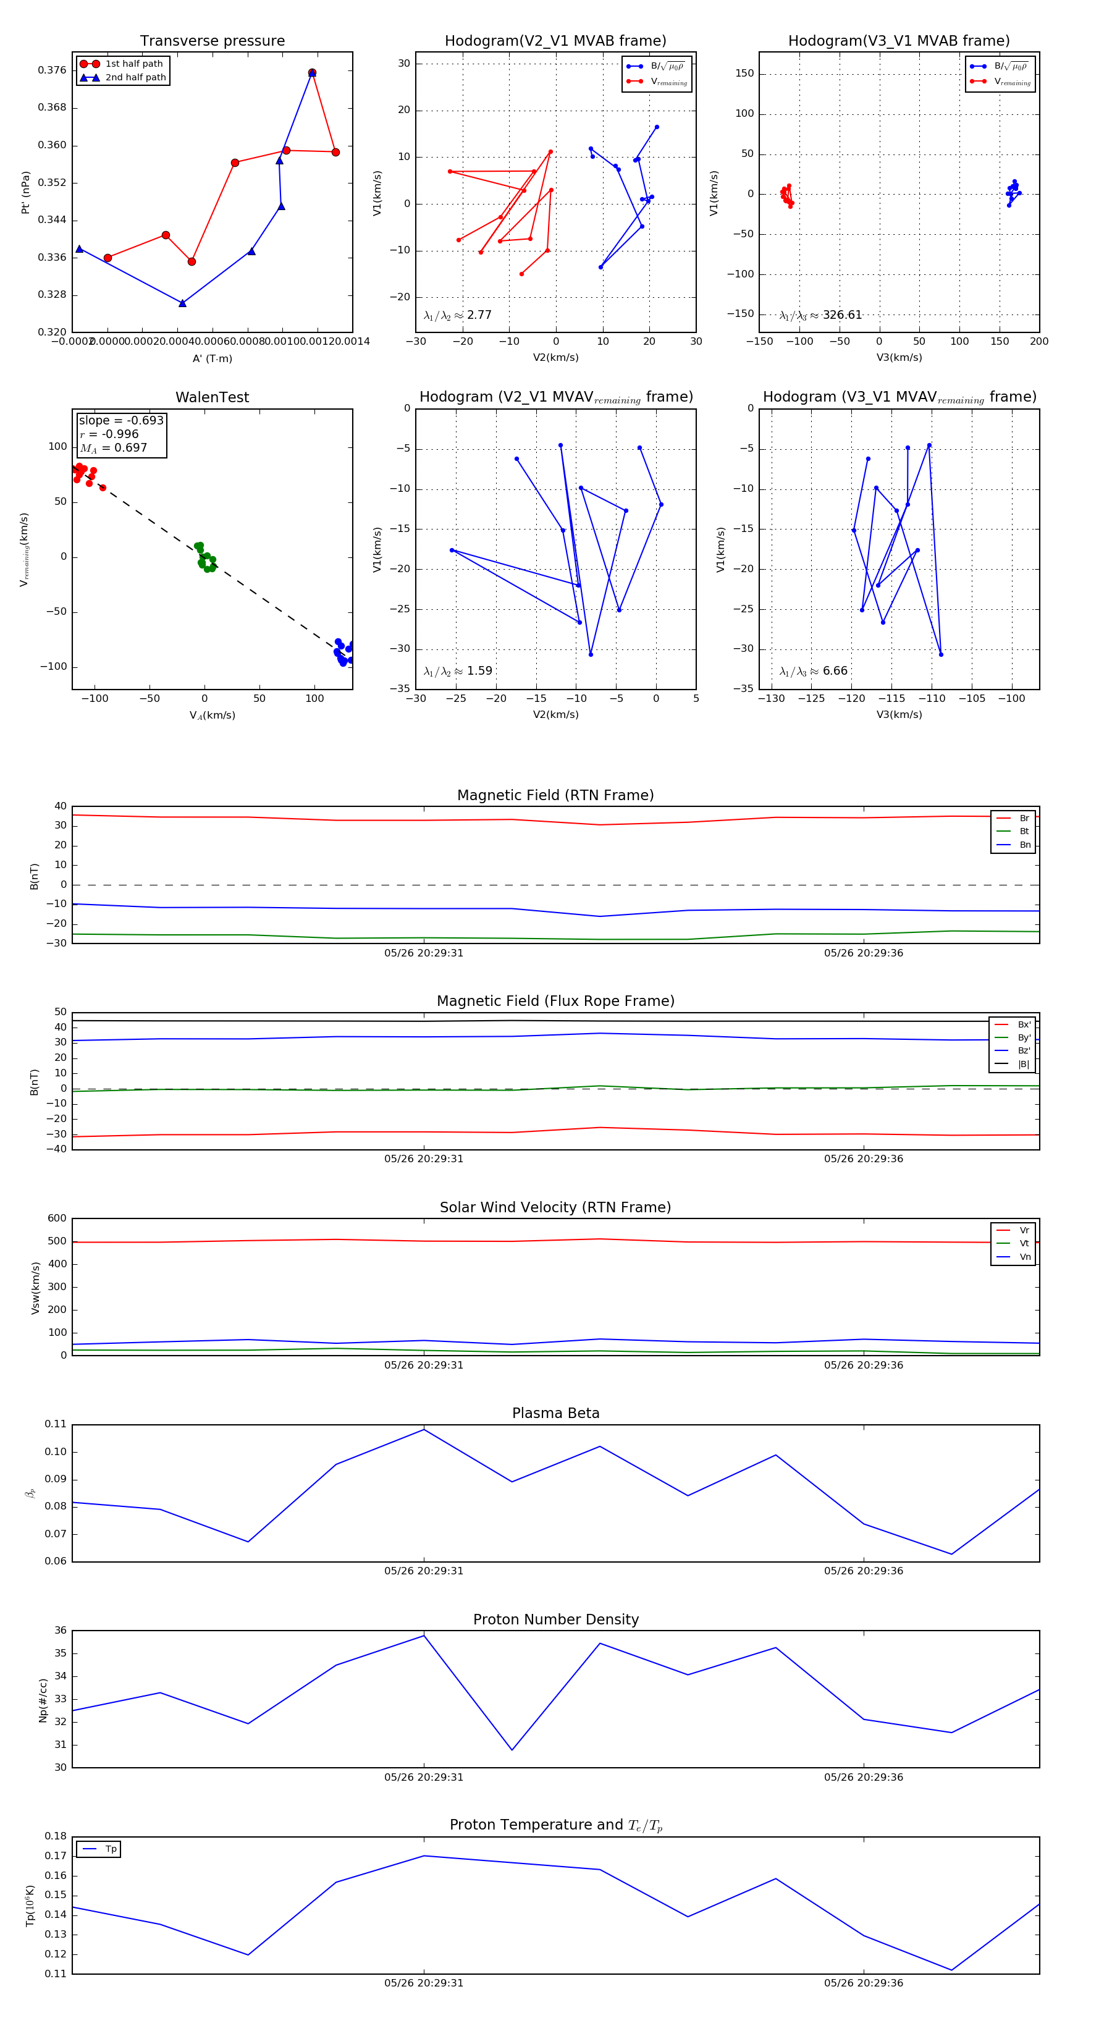This screenshot has height=2039, width=1112.
Task: Click the 'Vr' legend entry
Action: (x=1013, y=1230)
